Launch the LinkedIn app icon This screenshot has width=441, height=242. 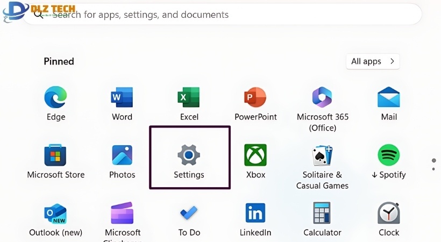pos(255,213)
